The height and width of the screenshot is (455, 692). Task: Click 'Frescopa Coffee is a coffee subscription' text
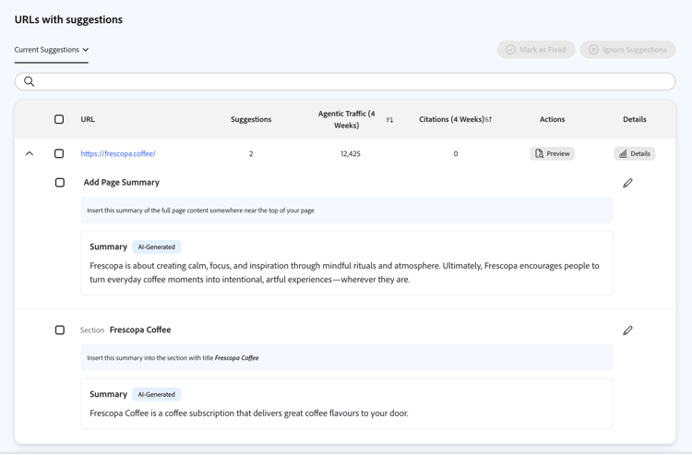tap(249, 413)
